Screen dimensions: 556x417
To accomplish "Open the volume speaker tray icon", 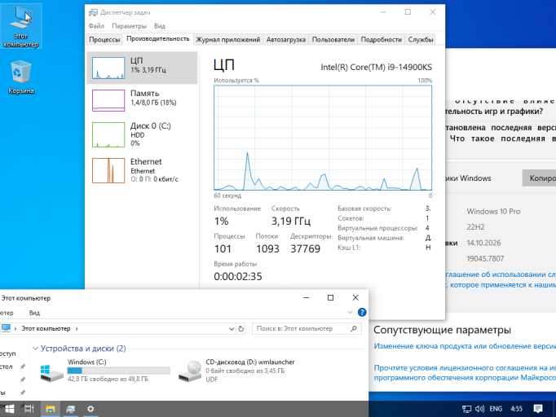I will pos(479,409).
